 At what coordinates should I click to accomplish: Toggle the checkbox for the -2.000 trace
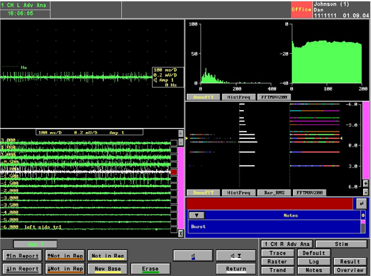[174, 193]
